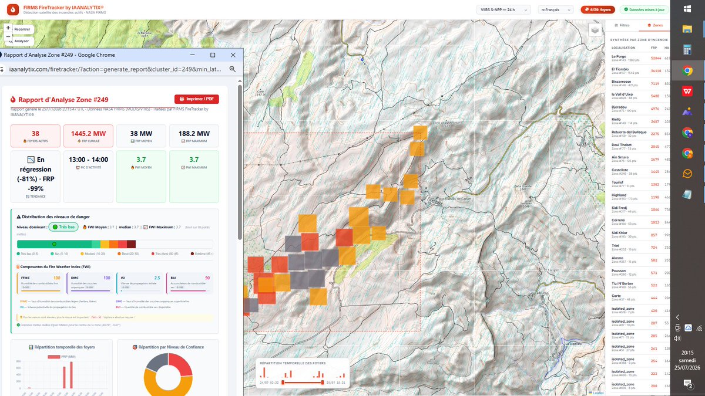Click the Données mises à jour status
705x396 pixels.
[x=644, y=9]
